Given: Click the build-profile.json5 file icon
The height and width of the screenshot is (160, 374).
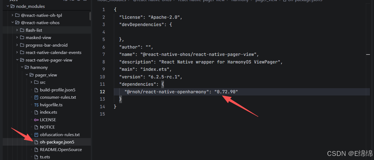Looking at the screenshot, I should [x=36, y=90].
